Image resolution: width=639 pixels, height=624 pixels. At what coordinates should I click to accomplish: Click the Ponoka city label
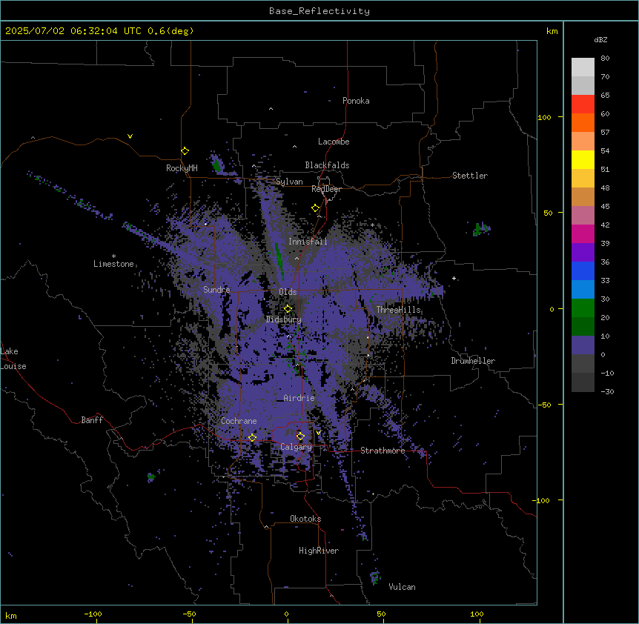(356, 101)
